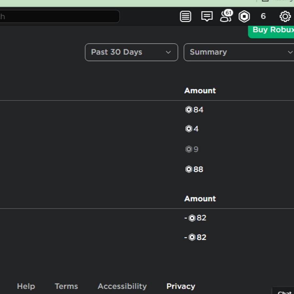Click the Robux icon beside amount 88
Screen dimensions: 294x294
[188, 169]
